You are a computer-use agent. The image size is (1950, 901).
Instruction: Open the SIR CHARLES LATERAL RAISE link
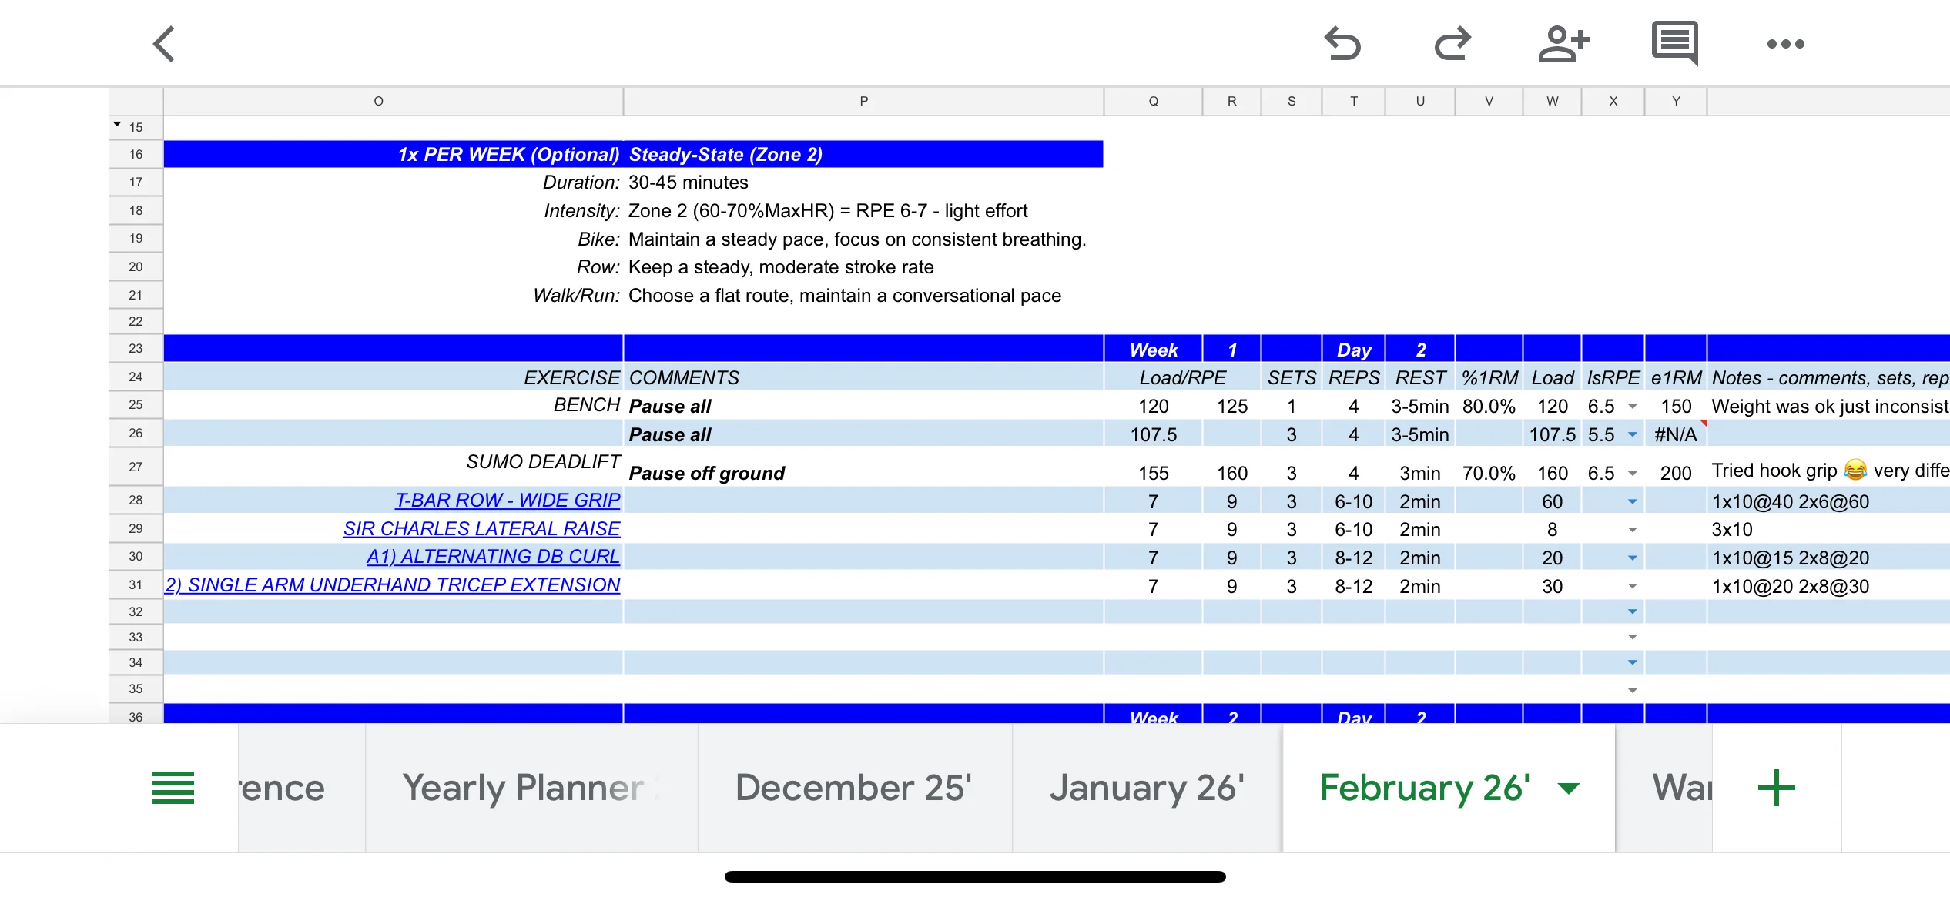pyautogui.click(x=481, y=529)
